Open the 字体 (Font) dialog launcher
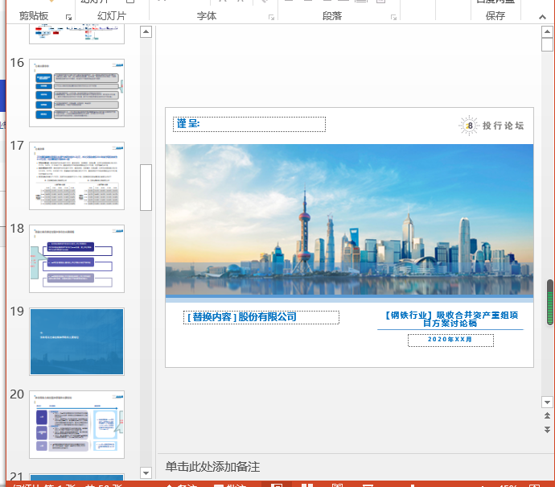 click(x=270, y=16)
